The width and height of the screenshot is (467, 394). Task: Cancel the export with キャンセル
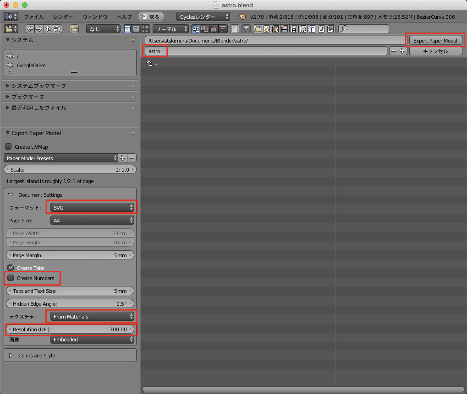(x=434, y=51)
